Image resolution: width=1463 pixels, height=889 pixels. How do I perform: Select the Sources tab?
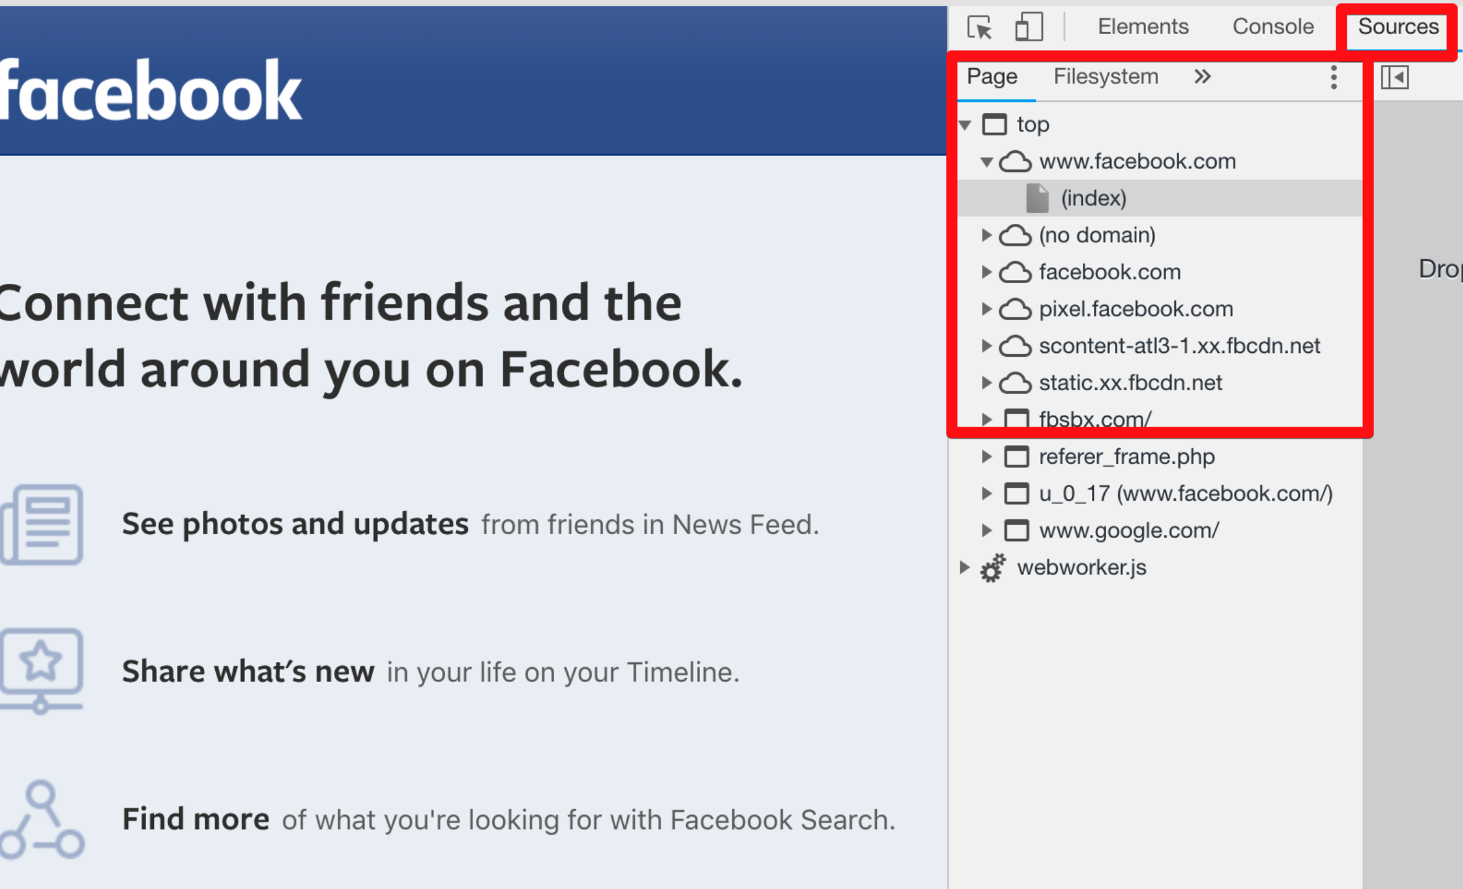[1397, 27]
